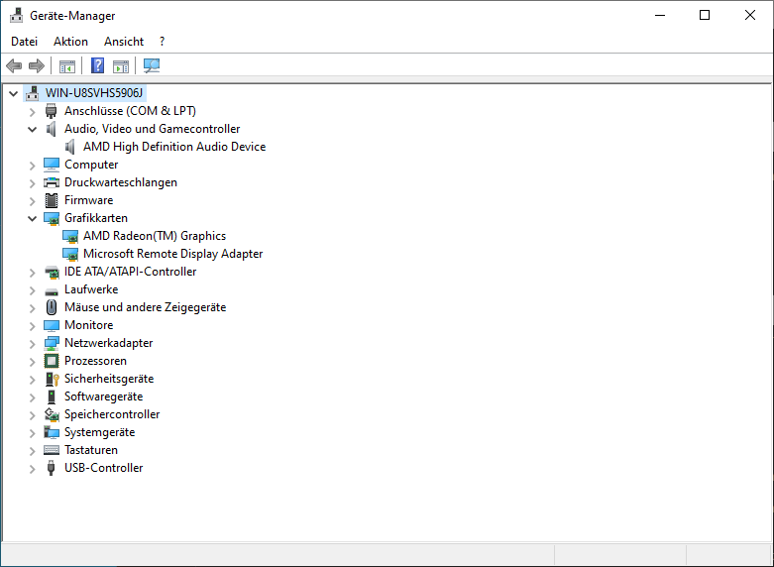Click the AMD Radeon(TM) Graphics icon
Image resolution: width=774 pixels, height=567 pixels.
(70, 236)
